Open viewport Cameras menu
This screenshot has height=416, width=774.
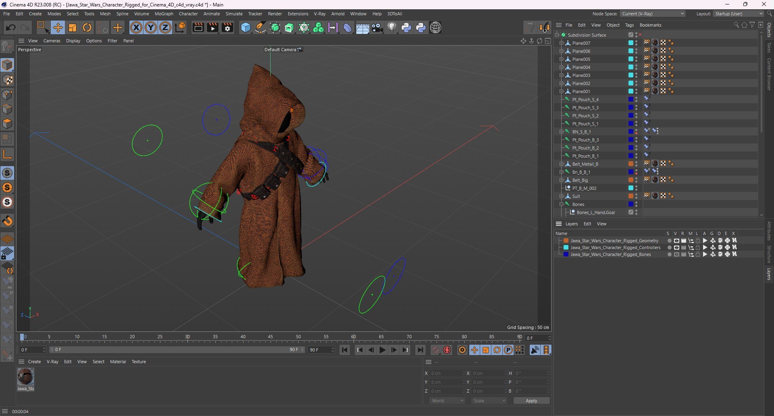click(52, 41)
